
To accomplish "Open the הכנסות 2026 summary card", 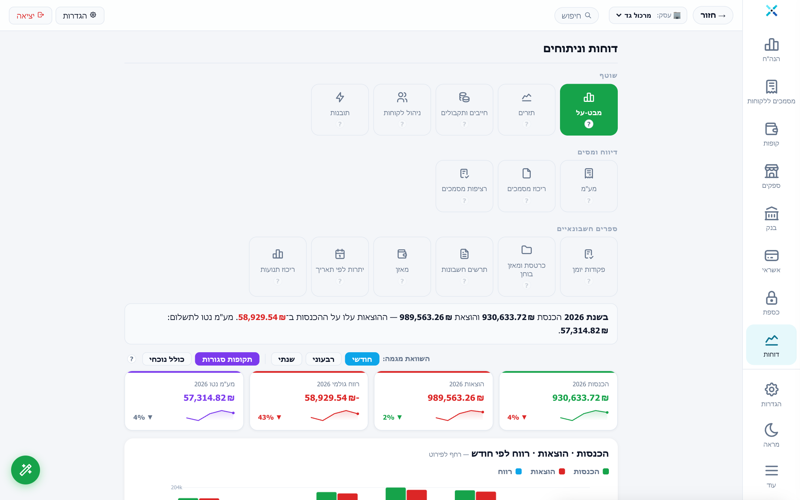I will pos(558,400).
